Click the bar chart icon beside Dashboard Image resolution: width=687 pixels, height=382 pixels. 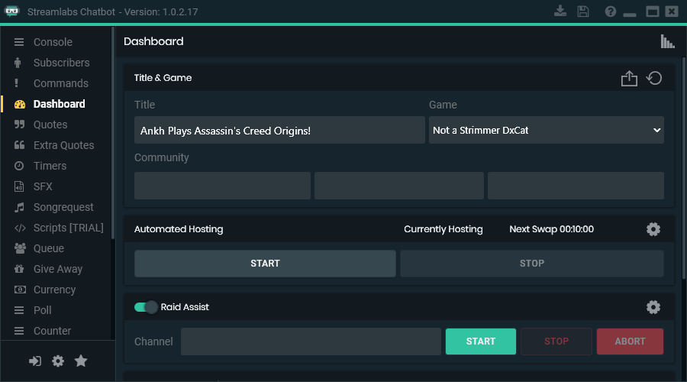pyautogui.click(x=667, y=42)
